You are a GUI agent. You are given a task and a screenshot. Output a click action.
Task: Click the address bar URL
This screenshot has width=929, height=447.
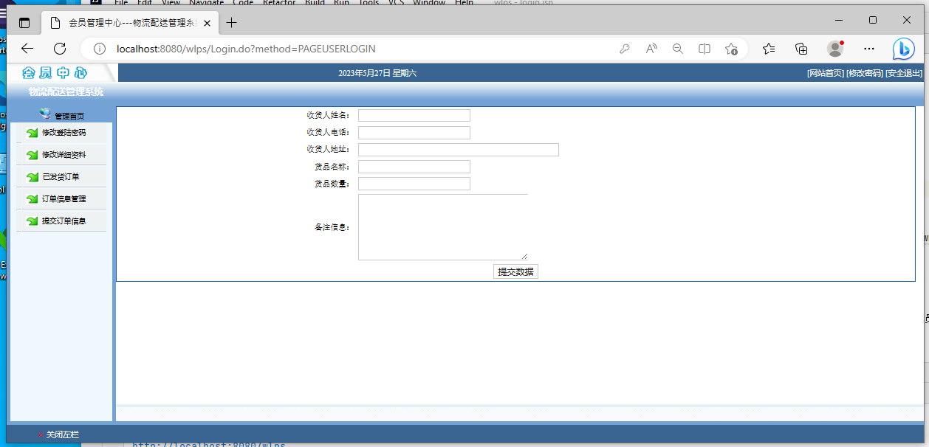(x=246, y=49)
